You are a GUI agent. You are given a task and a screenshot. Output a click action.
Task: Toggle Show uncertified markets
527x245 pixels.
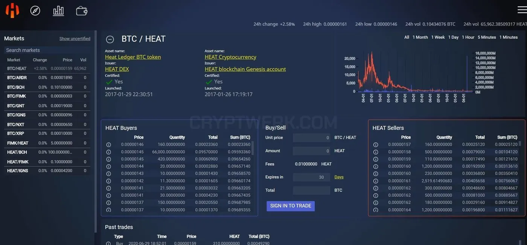(x=75, y=39)
